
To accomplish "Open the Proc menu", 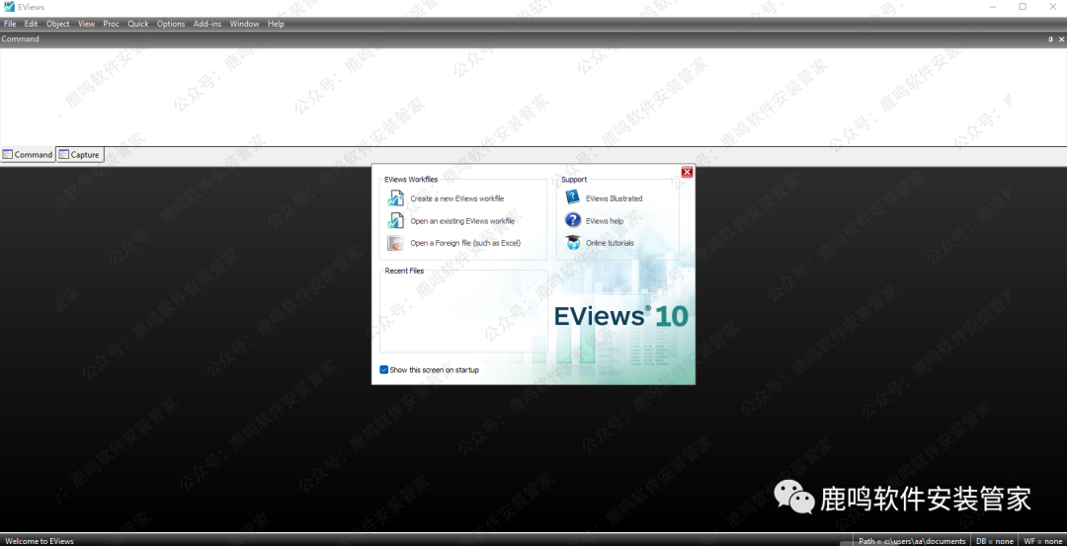I will point(111,24).
